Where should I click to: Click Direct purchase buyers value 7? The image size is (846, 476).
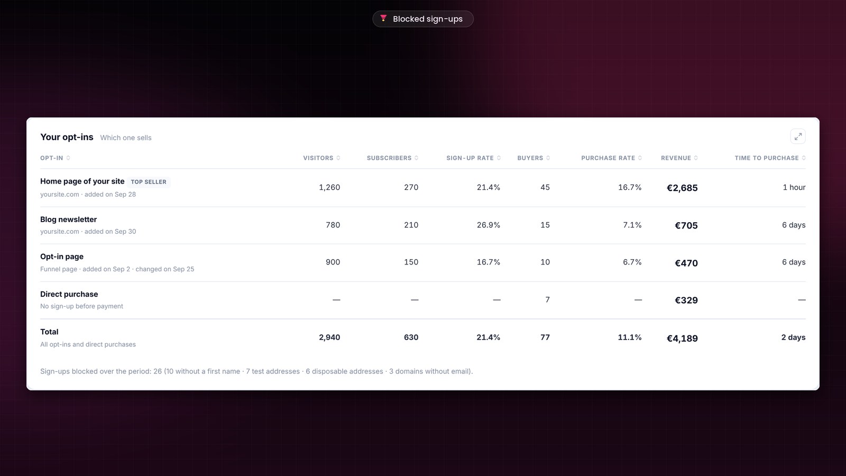click(547, 300)
